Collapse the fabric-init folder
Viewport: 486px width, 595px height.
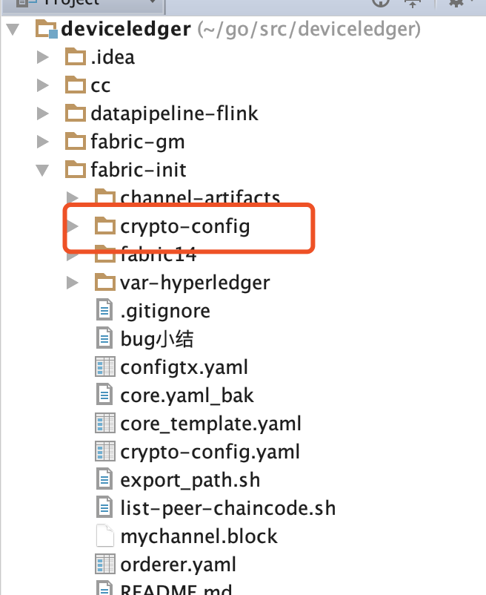[x=41, y=169]
